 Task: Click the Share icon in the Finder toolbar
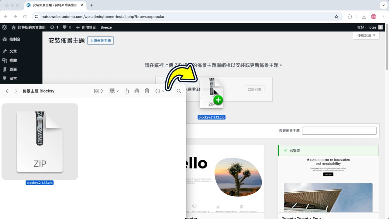click(x=126, y=91)
